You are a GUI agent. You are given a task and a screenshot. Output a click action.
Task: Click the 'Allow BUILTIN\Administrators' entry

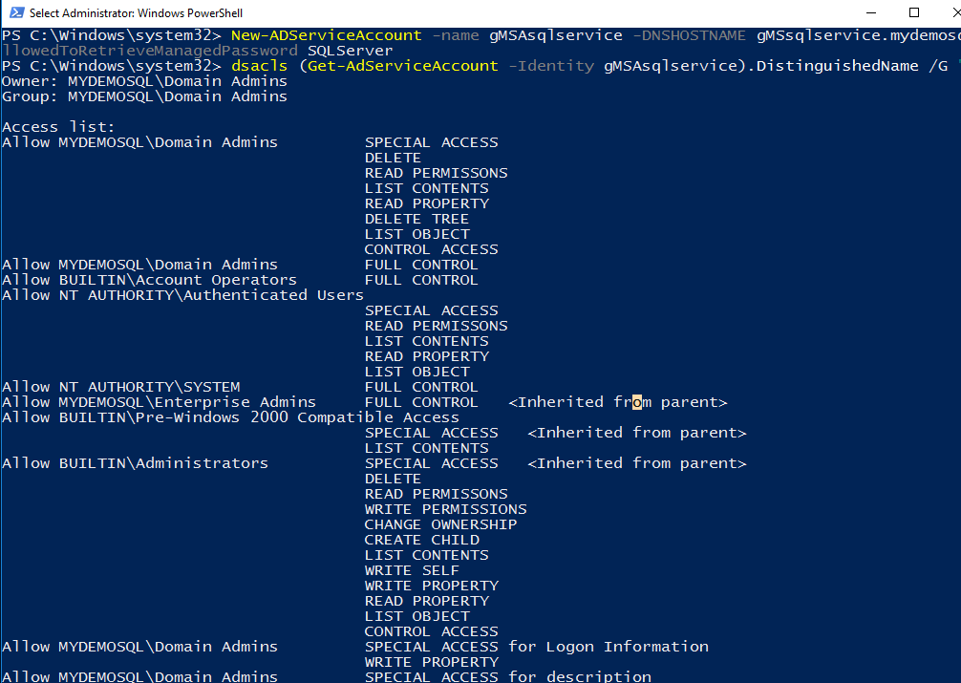pyautogui.click(x=135, y=463)
